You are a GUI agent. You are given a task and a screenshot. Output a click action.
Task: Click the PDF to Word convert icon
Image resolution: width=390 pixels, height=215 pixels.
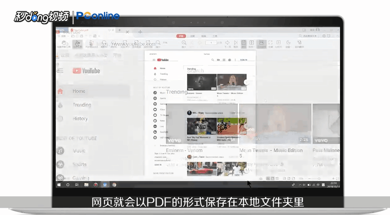tap(91, 44)
